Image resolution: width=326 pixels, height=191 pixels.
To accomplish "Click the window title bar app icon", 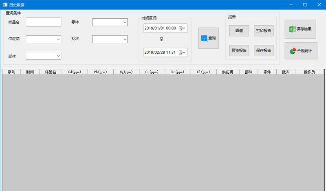I will coord(5,4).
